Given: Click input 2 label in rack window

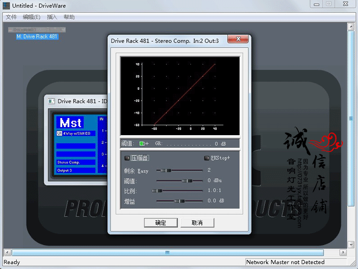Looking at the screenshot, I should (x=103, y=142).
